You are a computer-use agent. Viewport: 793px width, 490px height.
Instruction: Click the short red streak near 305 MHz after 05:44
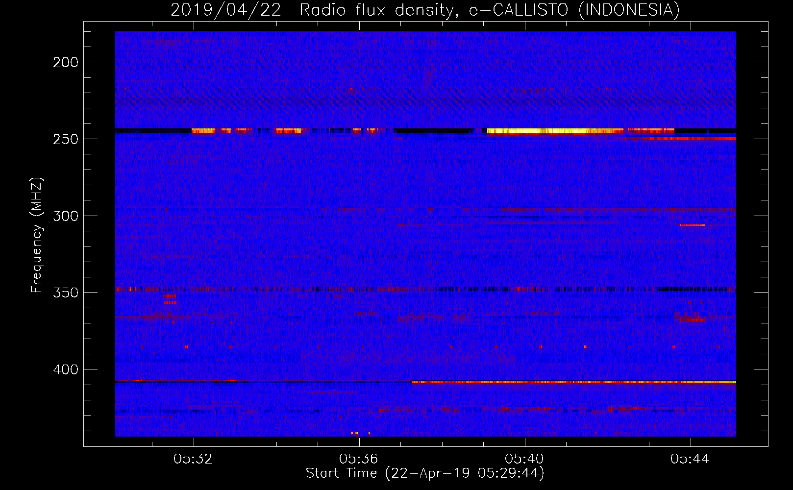[x=692, y=225]
